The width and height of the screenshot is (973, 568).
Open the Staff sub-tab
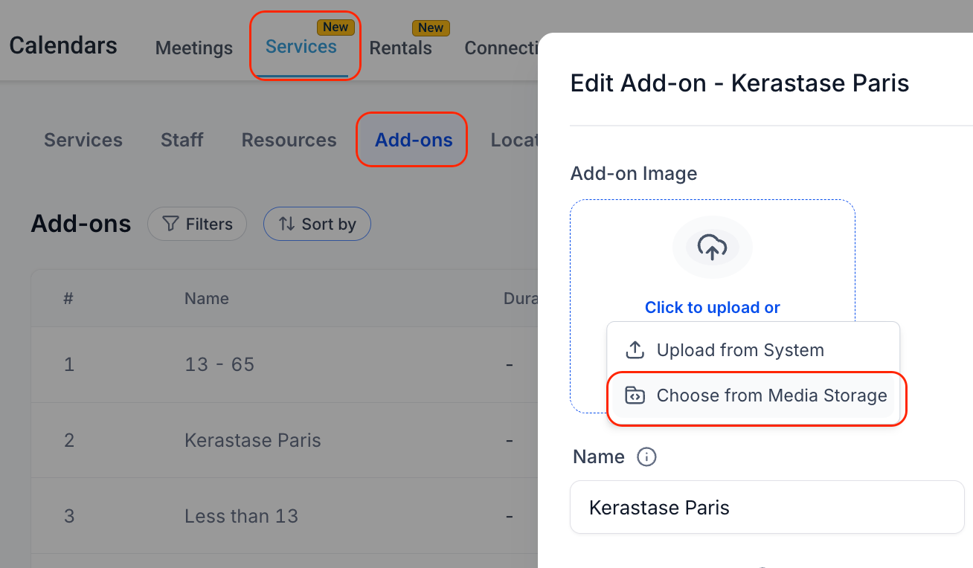click(182, 140)
